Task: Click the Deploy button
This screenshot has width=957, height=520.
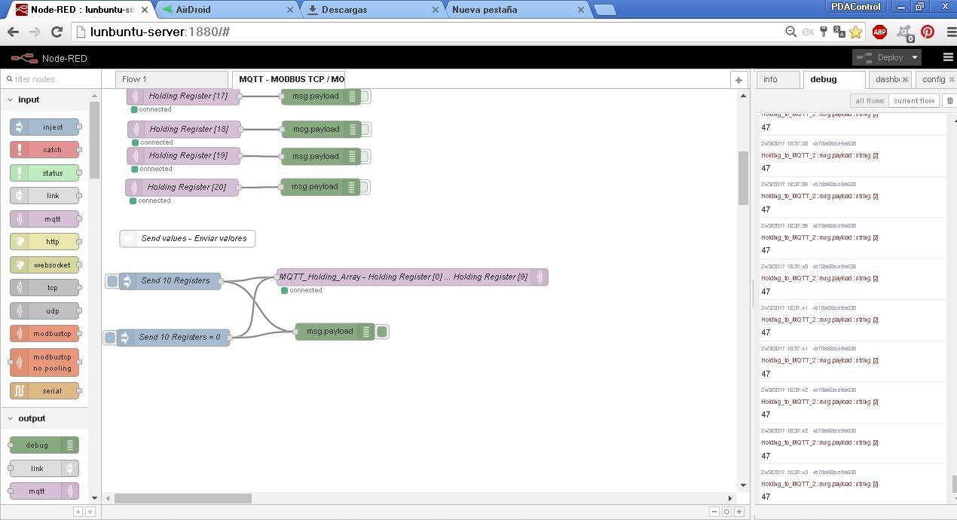Action: (881, 57)
